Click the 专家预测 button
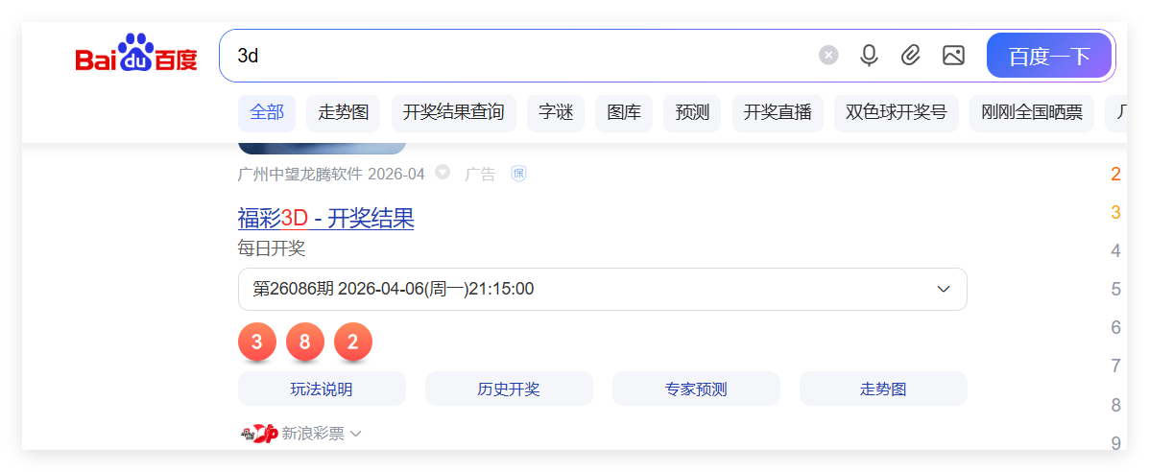The image size is (1149, 472). point(696,389)
